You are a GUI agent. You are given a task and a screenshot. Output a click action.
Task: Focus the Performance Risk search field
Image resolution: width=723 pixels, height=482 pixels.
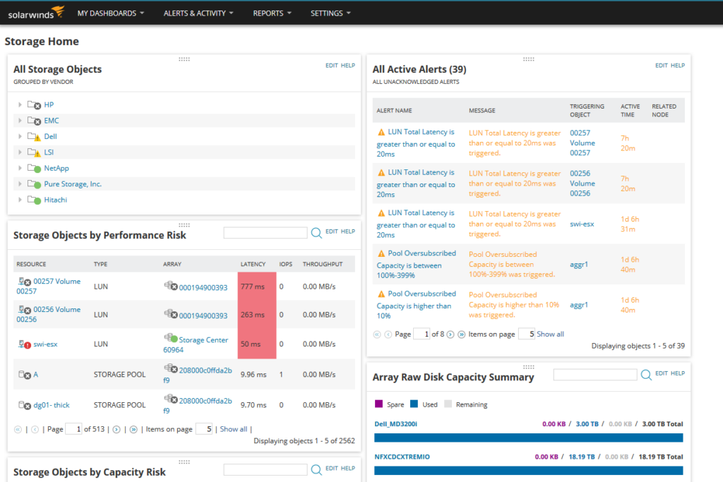point(265,233)
